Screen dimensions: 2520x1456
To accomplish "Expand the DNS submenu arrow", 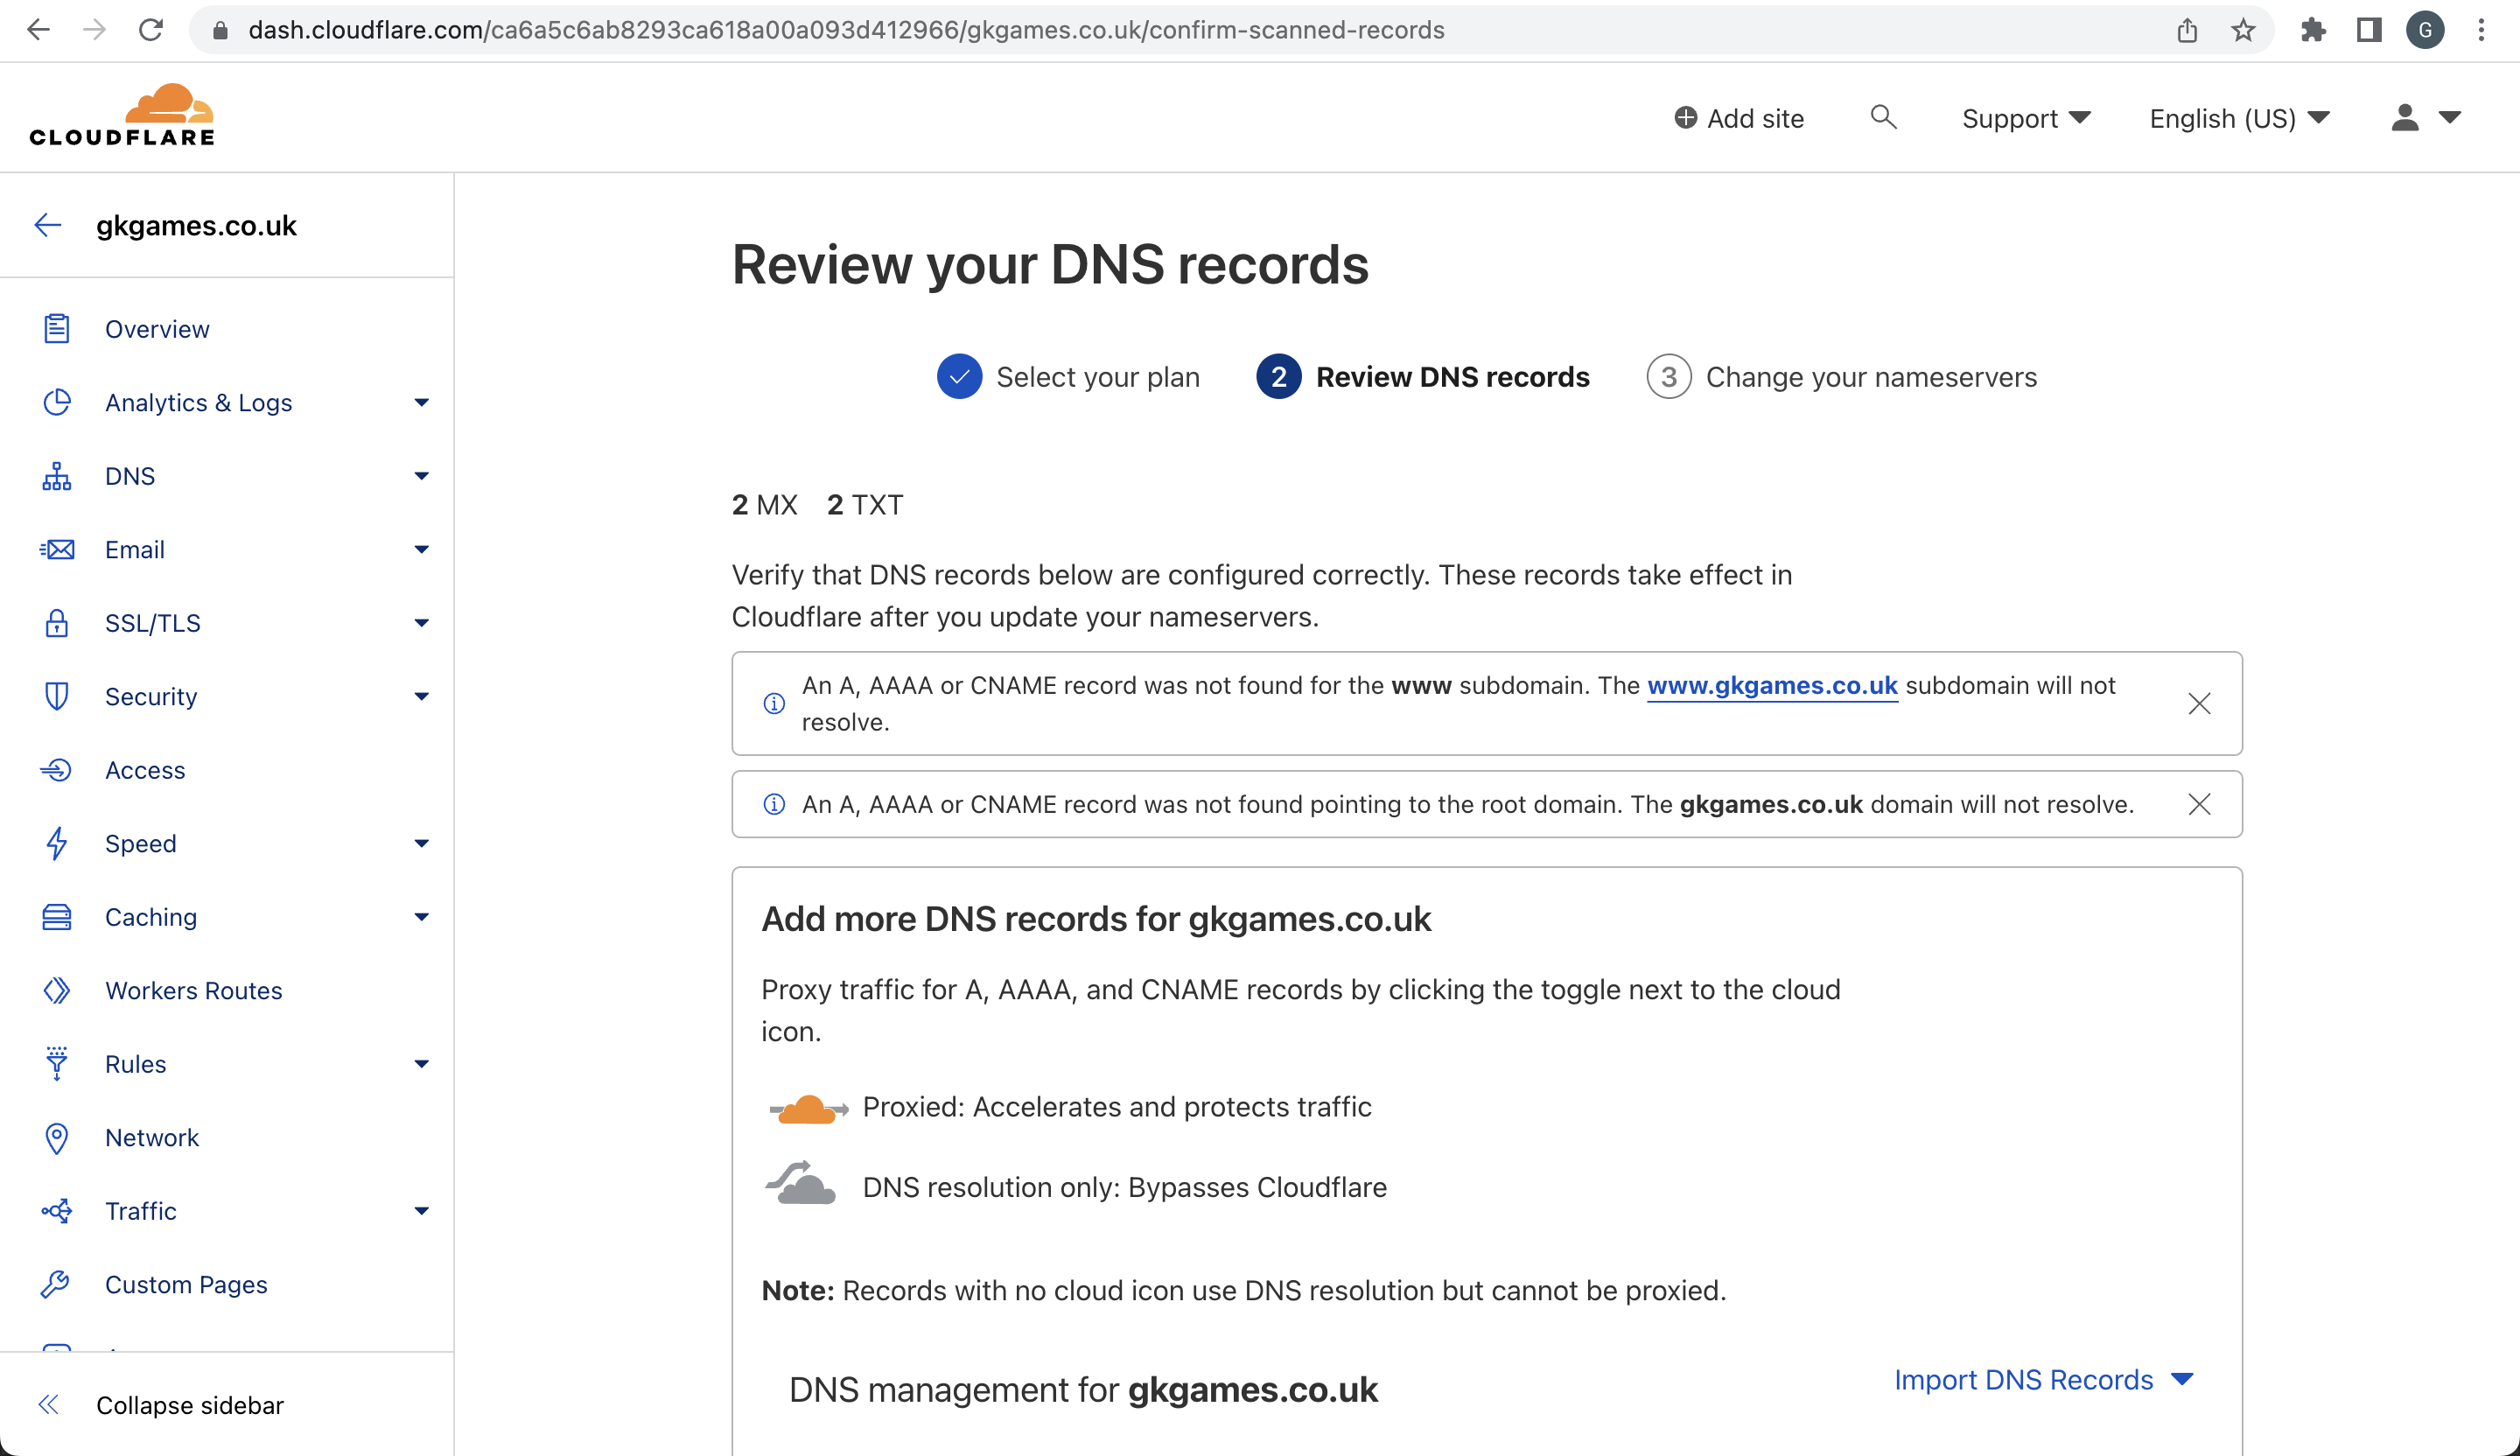I will 421,476.
